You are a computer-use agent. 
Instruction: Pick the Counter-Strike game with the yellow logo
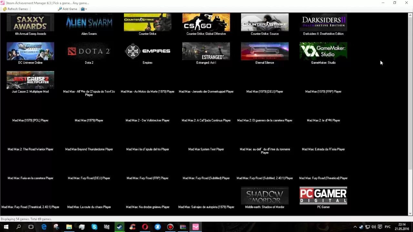pos(147,24)
